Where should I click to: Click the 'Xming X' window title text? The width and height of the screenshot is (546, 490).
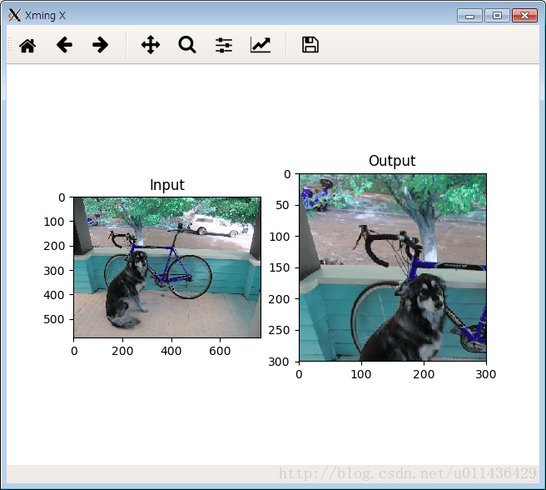(45, 16)
